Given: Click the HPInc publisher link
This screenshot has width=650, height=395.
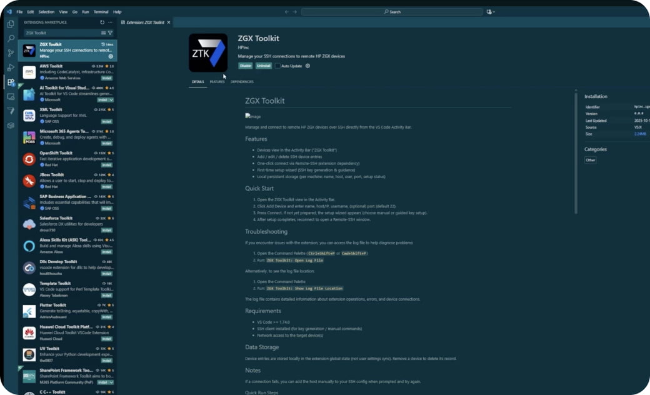Looking at the screenshot, I should click(x=243, y=47).
